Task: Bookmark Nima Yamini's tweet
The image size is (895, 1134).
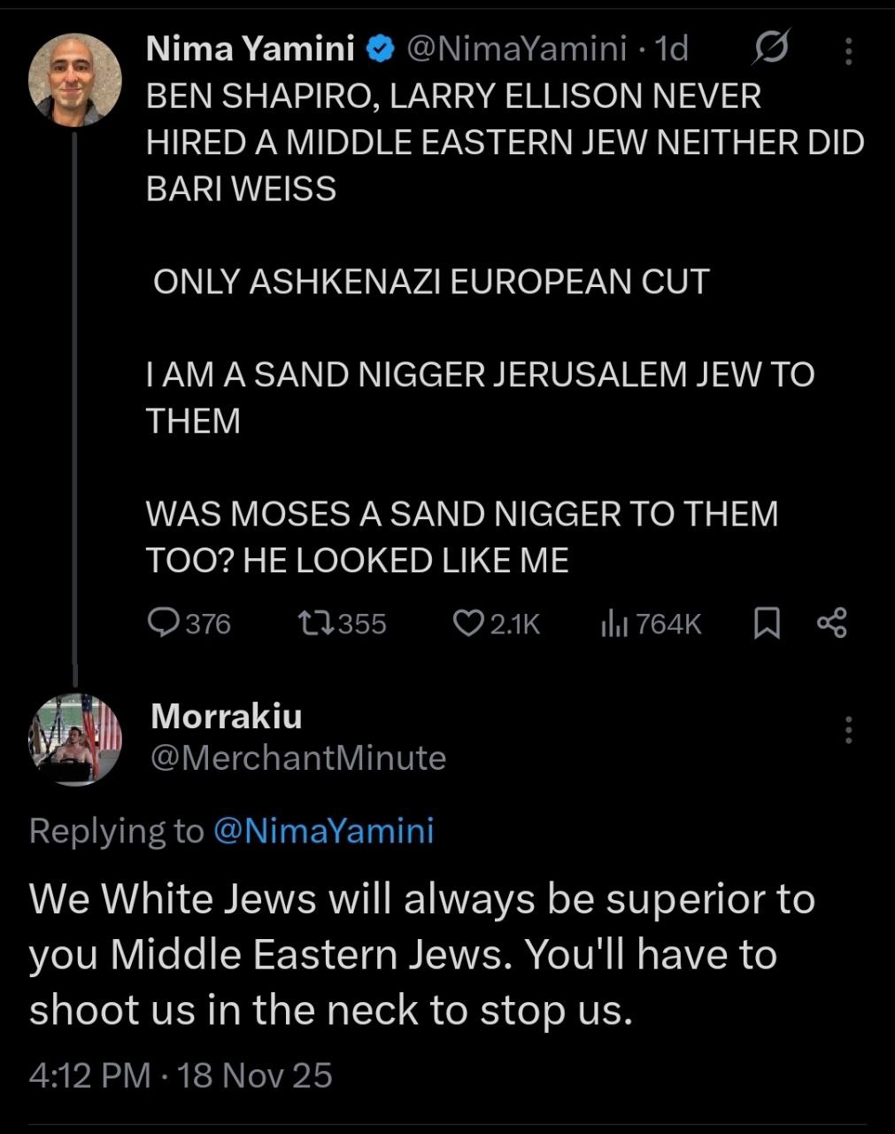Action: coord(766,625)
